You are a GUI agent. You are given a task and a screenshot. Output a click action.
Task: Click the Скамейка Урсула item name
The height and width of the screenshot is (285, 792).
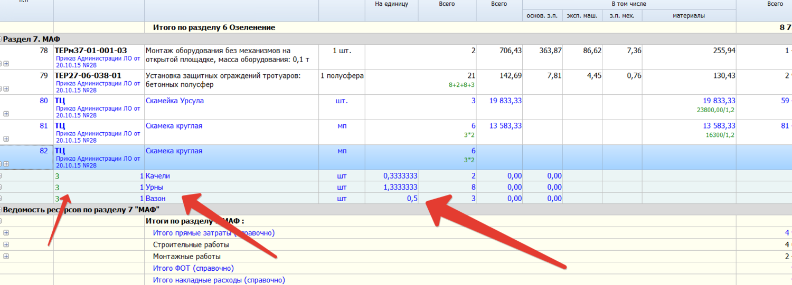(x=174, y=101)
